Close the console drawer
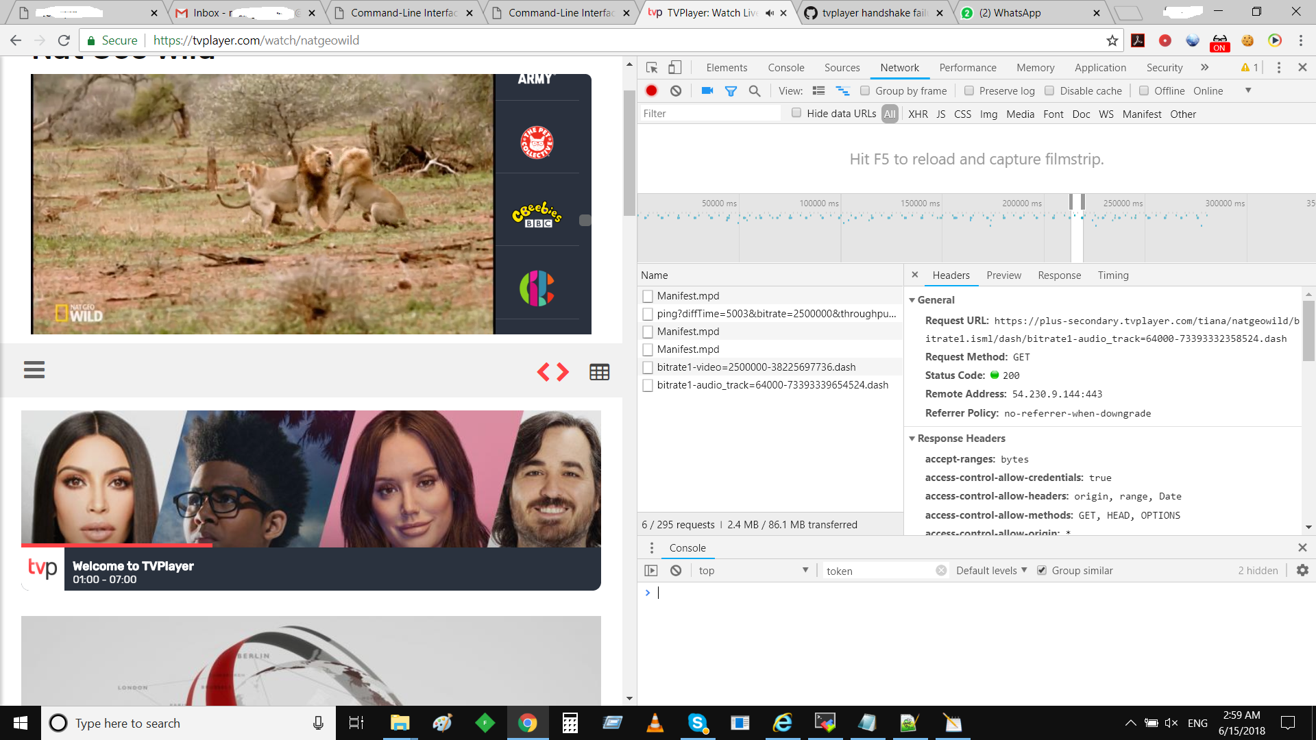The width and height of the screenshot is (1316, 740). tap(1302, 547)
